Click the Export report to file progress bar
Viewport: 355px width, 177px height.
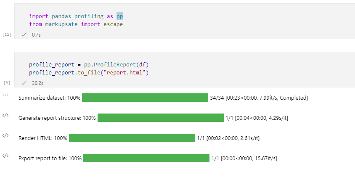coord(146,158)
